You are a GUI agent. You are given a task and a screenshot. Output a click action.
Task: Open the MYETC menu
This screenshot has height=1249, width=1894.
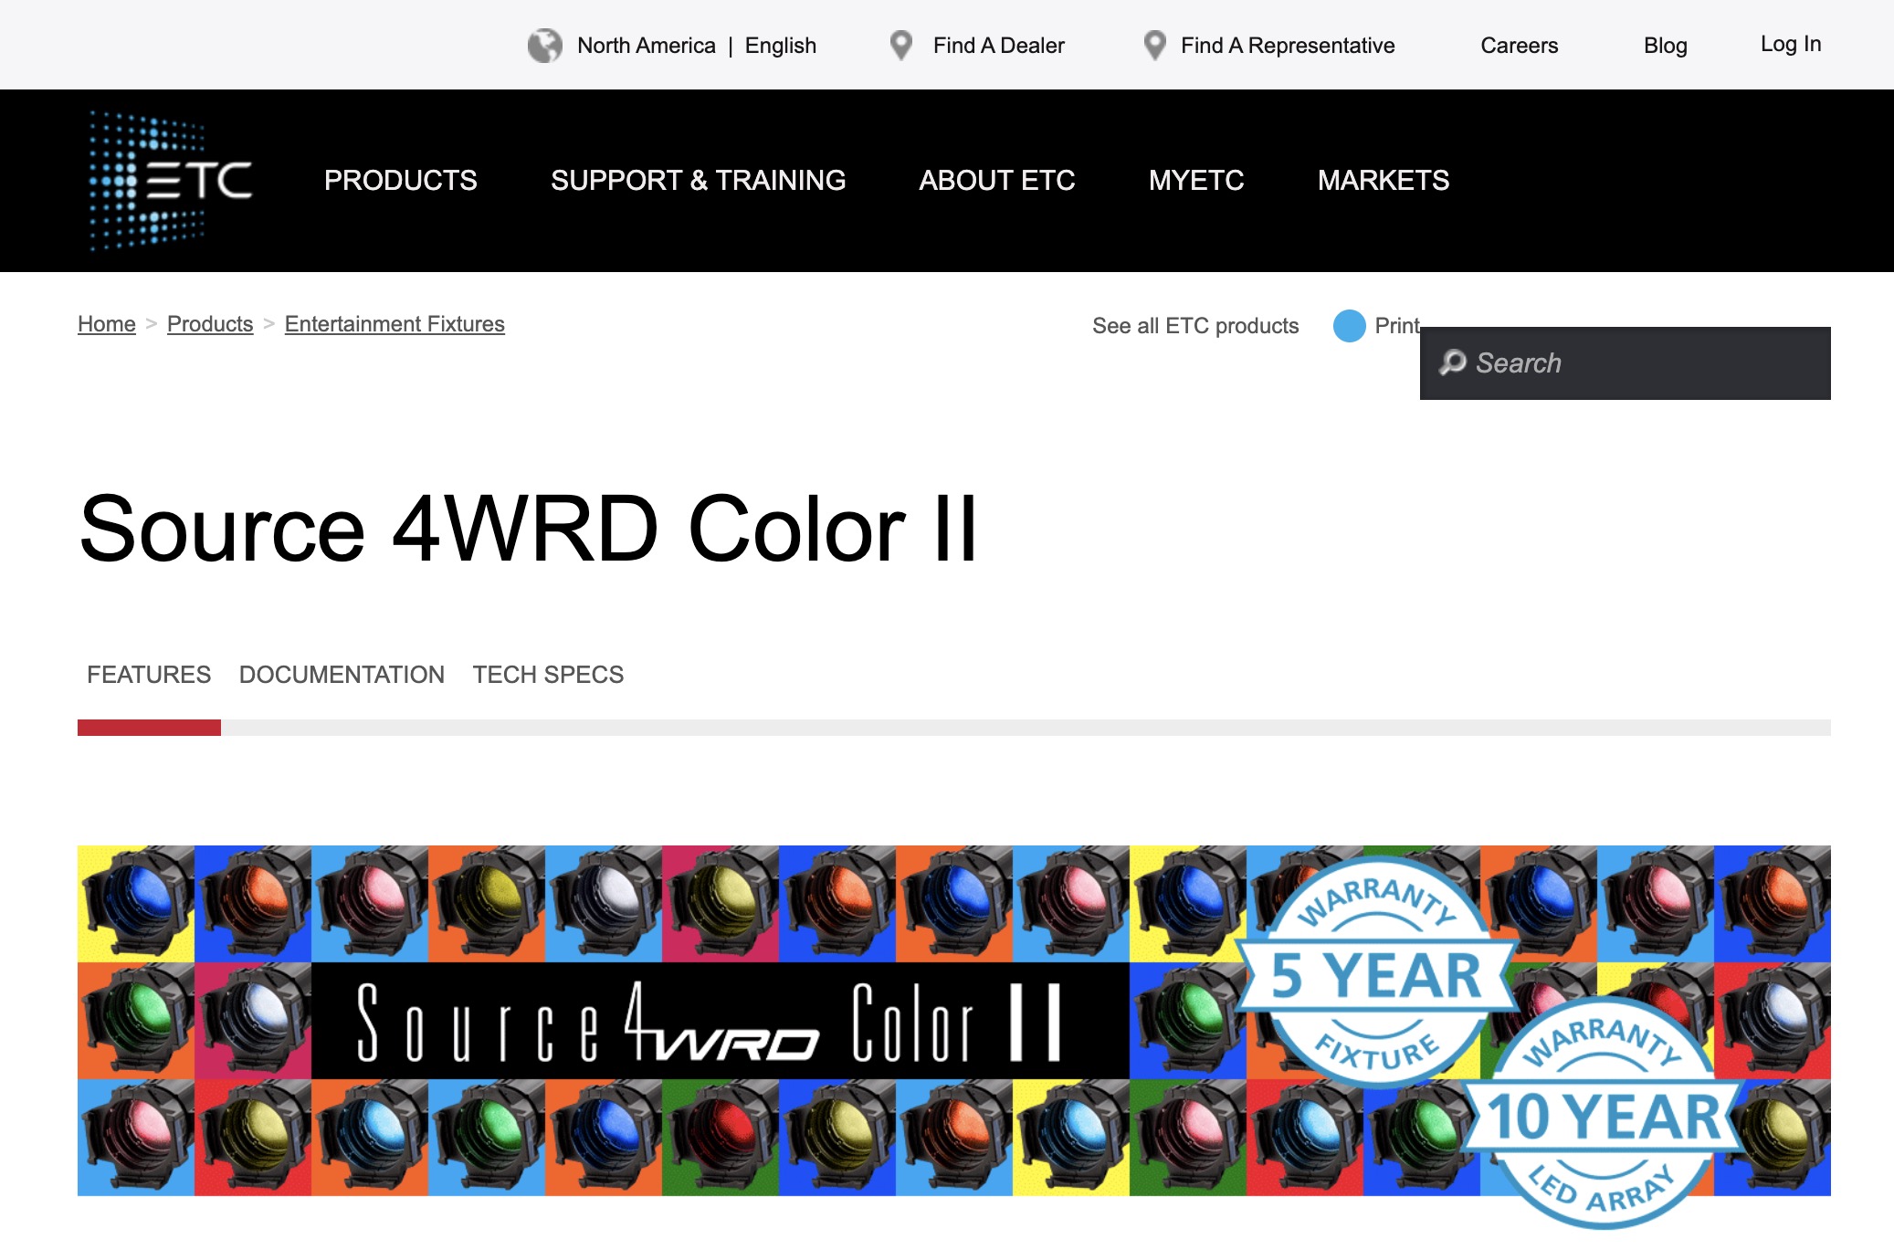pyautogui.click(x=1195, y=180)
